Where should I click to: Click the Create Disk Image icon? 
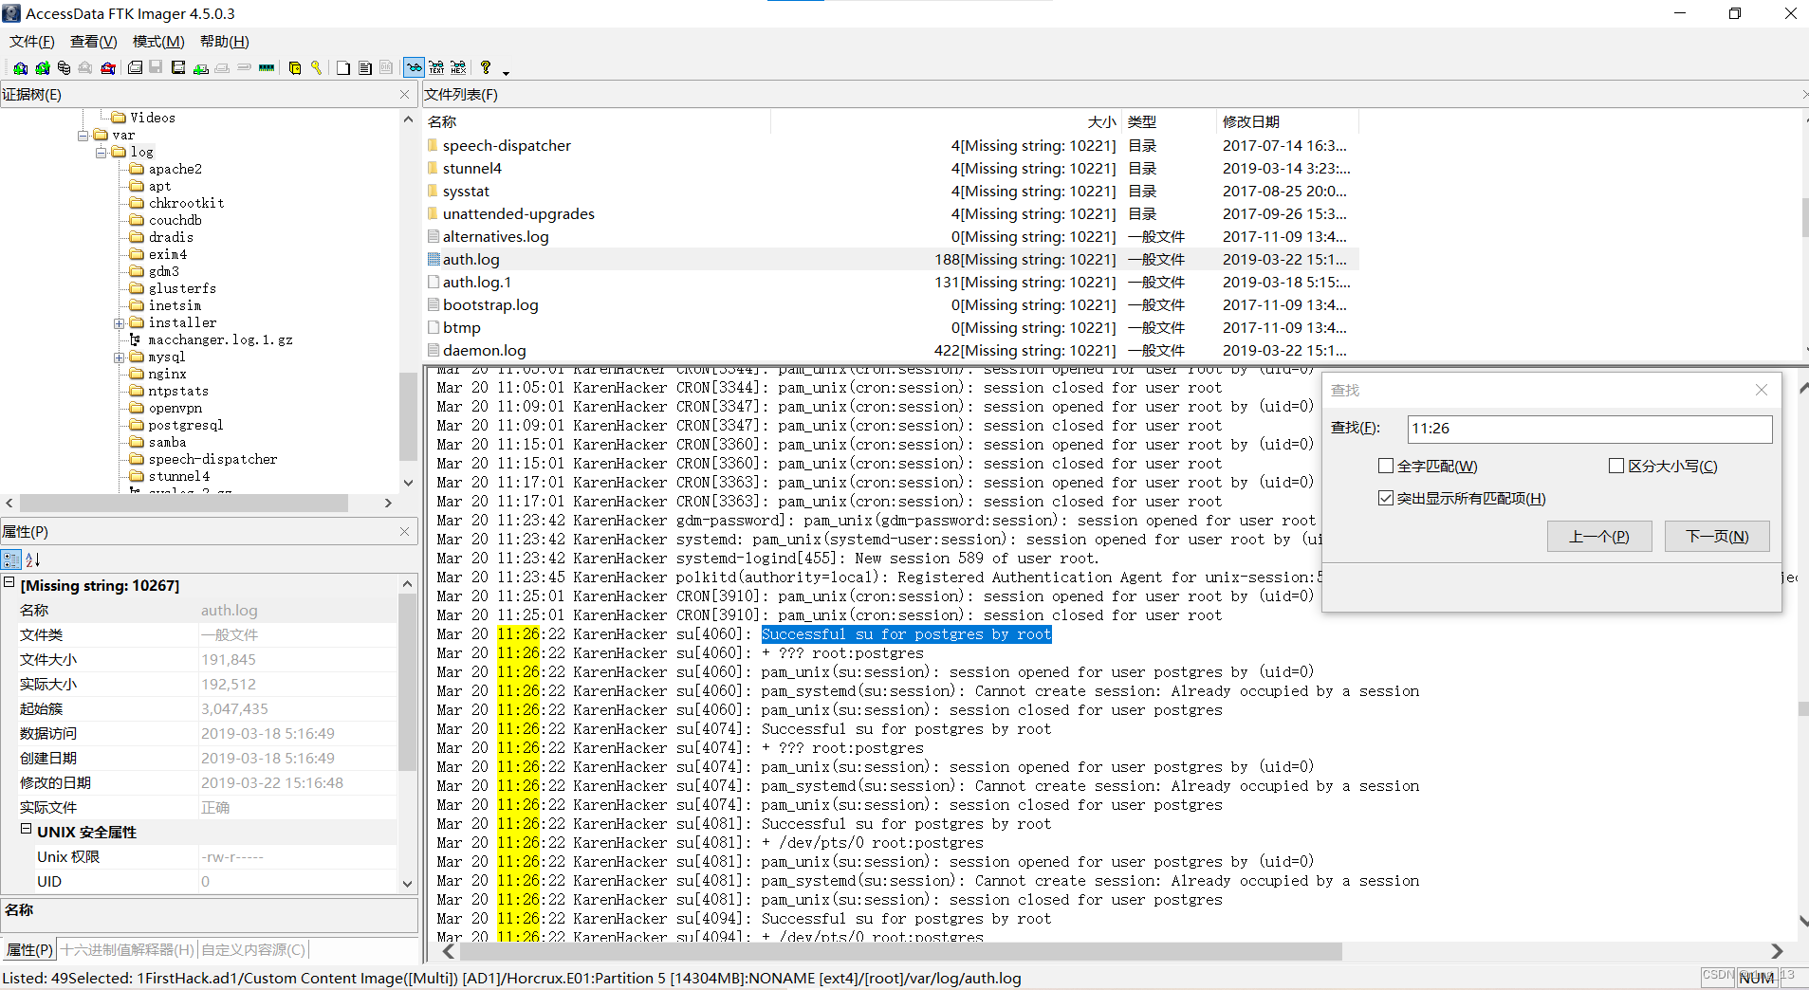(135, 68)
